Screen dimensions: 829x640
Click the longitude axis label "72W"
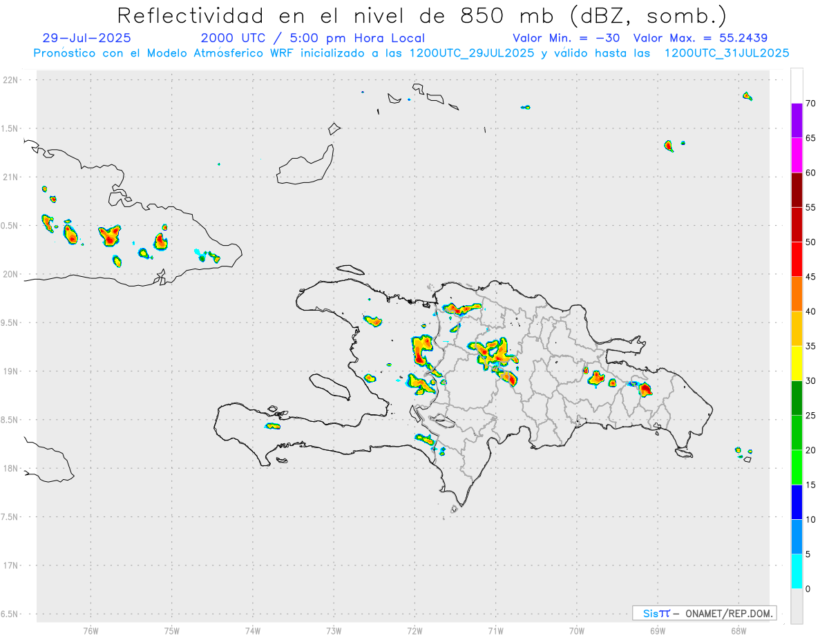click(414, 631)
